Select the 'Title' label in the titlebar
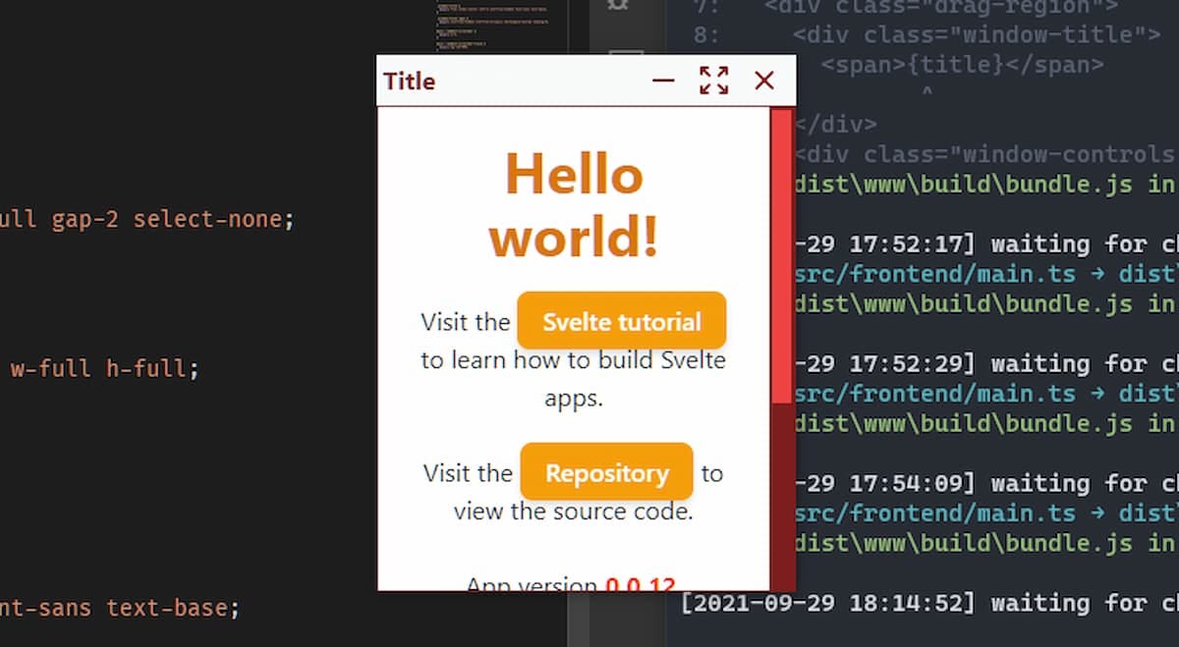Screen dimensions: 1179x647 pos(409,81)
